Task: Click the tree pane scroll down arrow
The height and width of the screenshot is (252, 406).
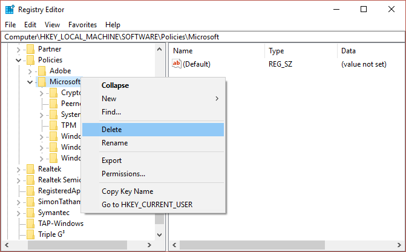Action: tap(160, 234)
